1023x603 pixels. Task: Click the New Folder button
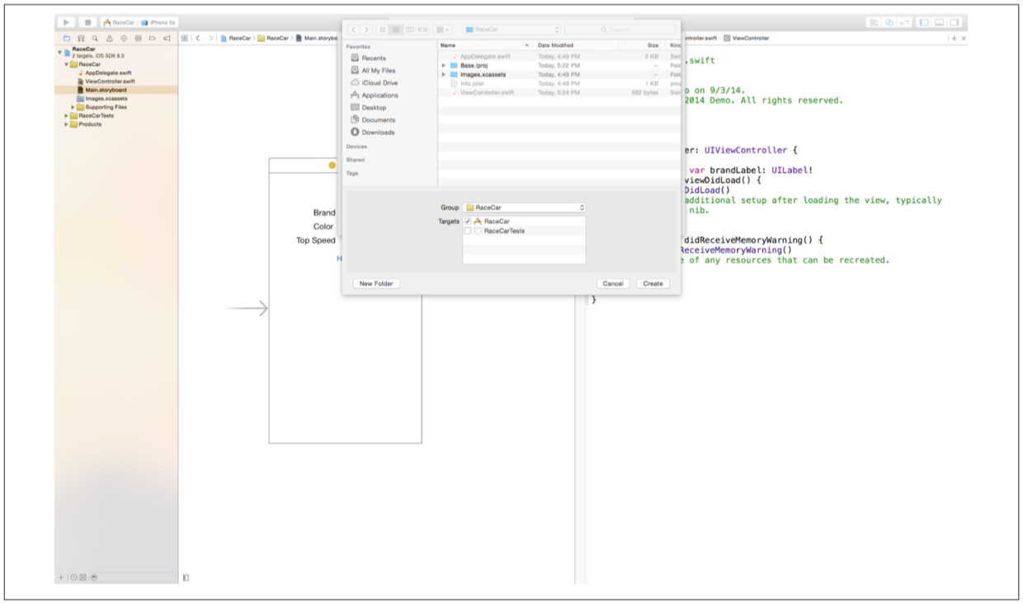[376, 283]
